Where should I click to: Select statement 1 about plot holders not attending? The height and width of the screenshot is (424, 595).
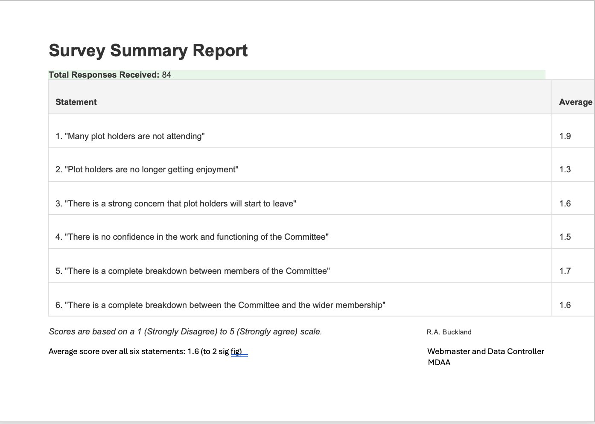[130, 136]
